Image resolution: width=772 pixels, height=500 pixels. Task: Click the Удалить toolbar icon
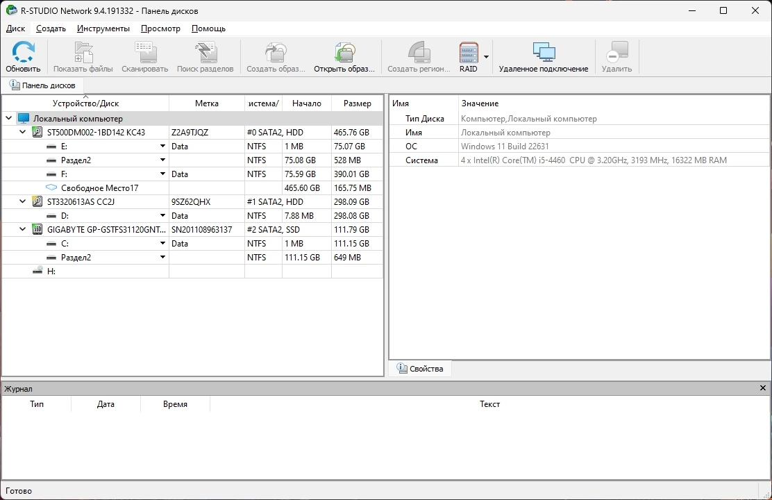click(x=617, y=51)
